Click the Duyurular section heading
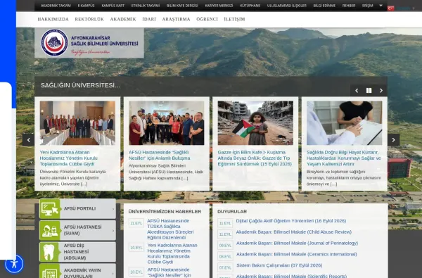422x278 pixels. click(232, 212)
